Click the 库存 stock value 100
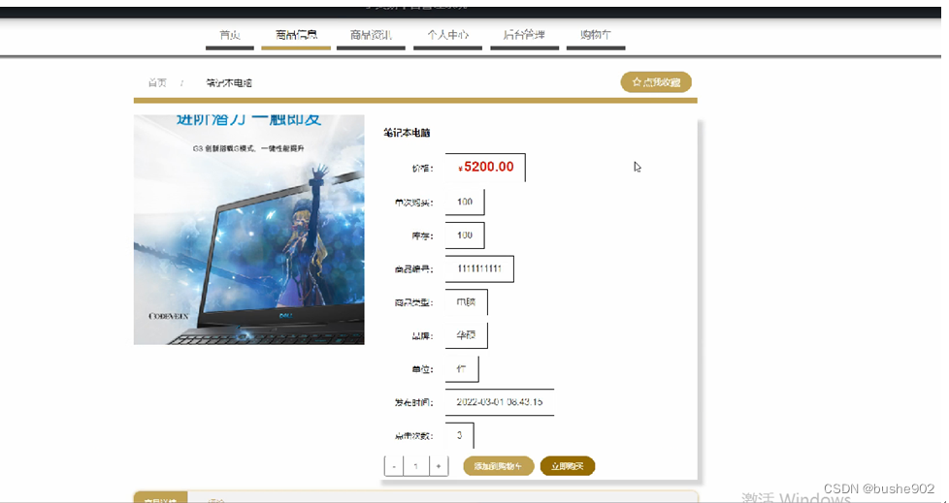 point(465,236)
